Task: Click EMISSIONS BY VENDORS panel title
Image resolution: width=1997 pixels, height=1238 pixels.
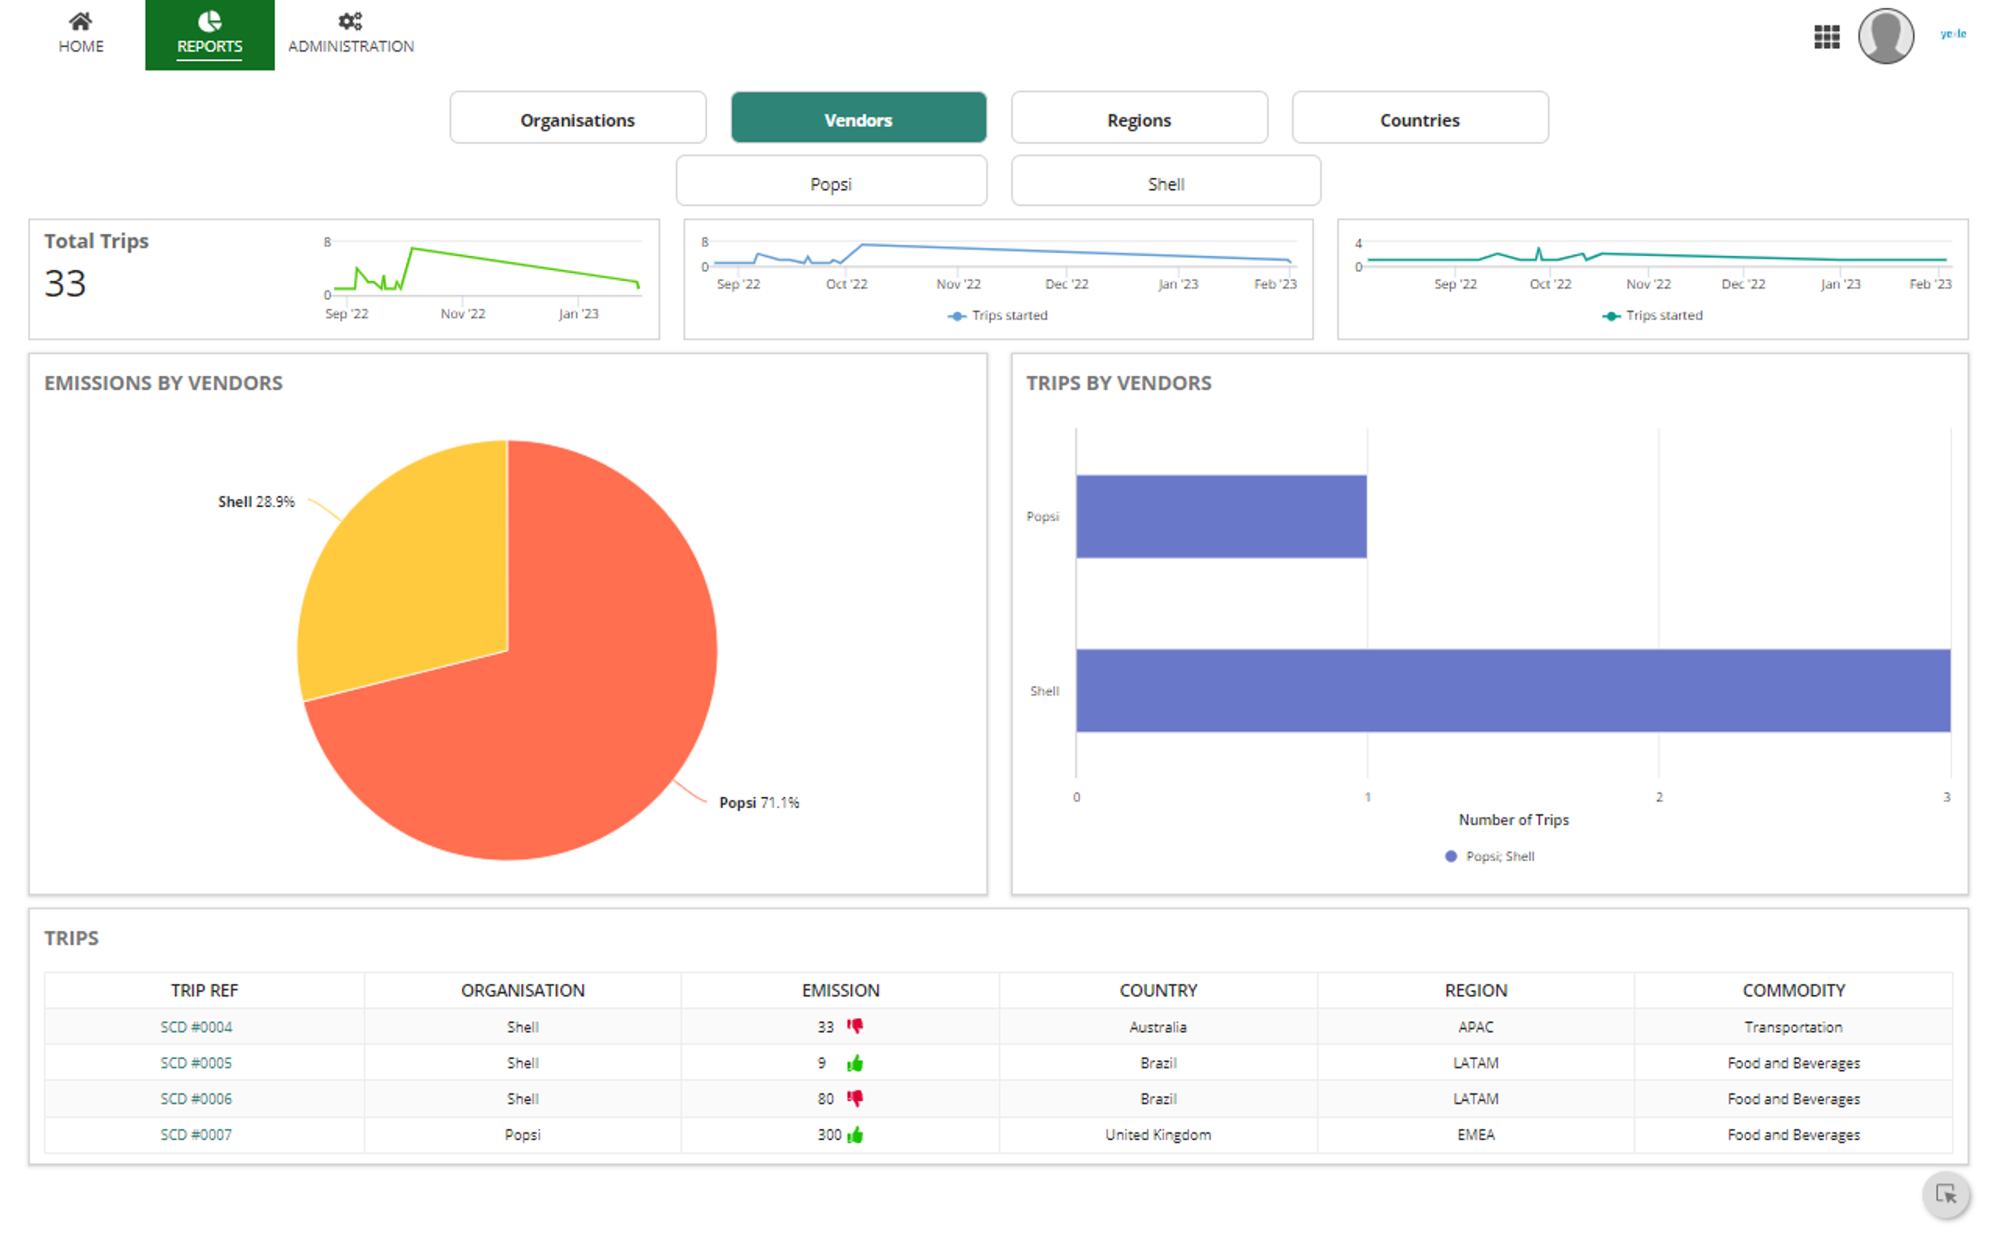Action: pyautogui.click(x=163, y=383)
